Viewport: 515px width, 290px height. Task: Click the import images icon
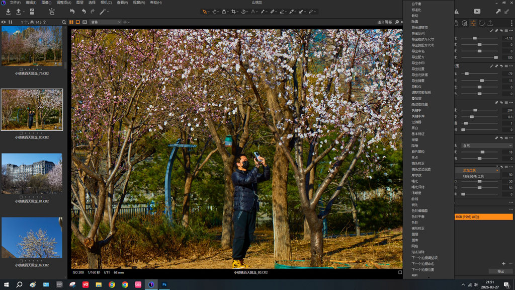8,12
